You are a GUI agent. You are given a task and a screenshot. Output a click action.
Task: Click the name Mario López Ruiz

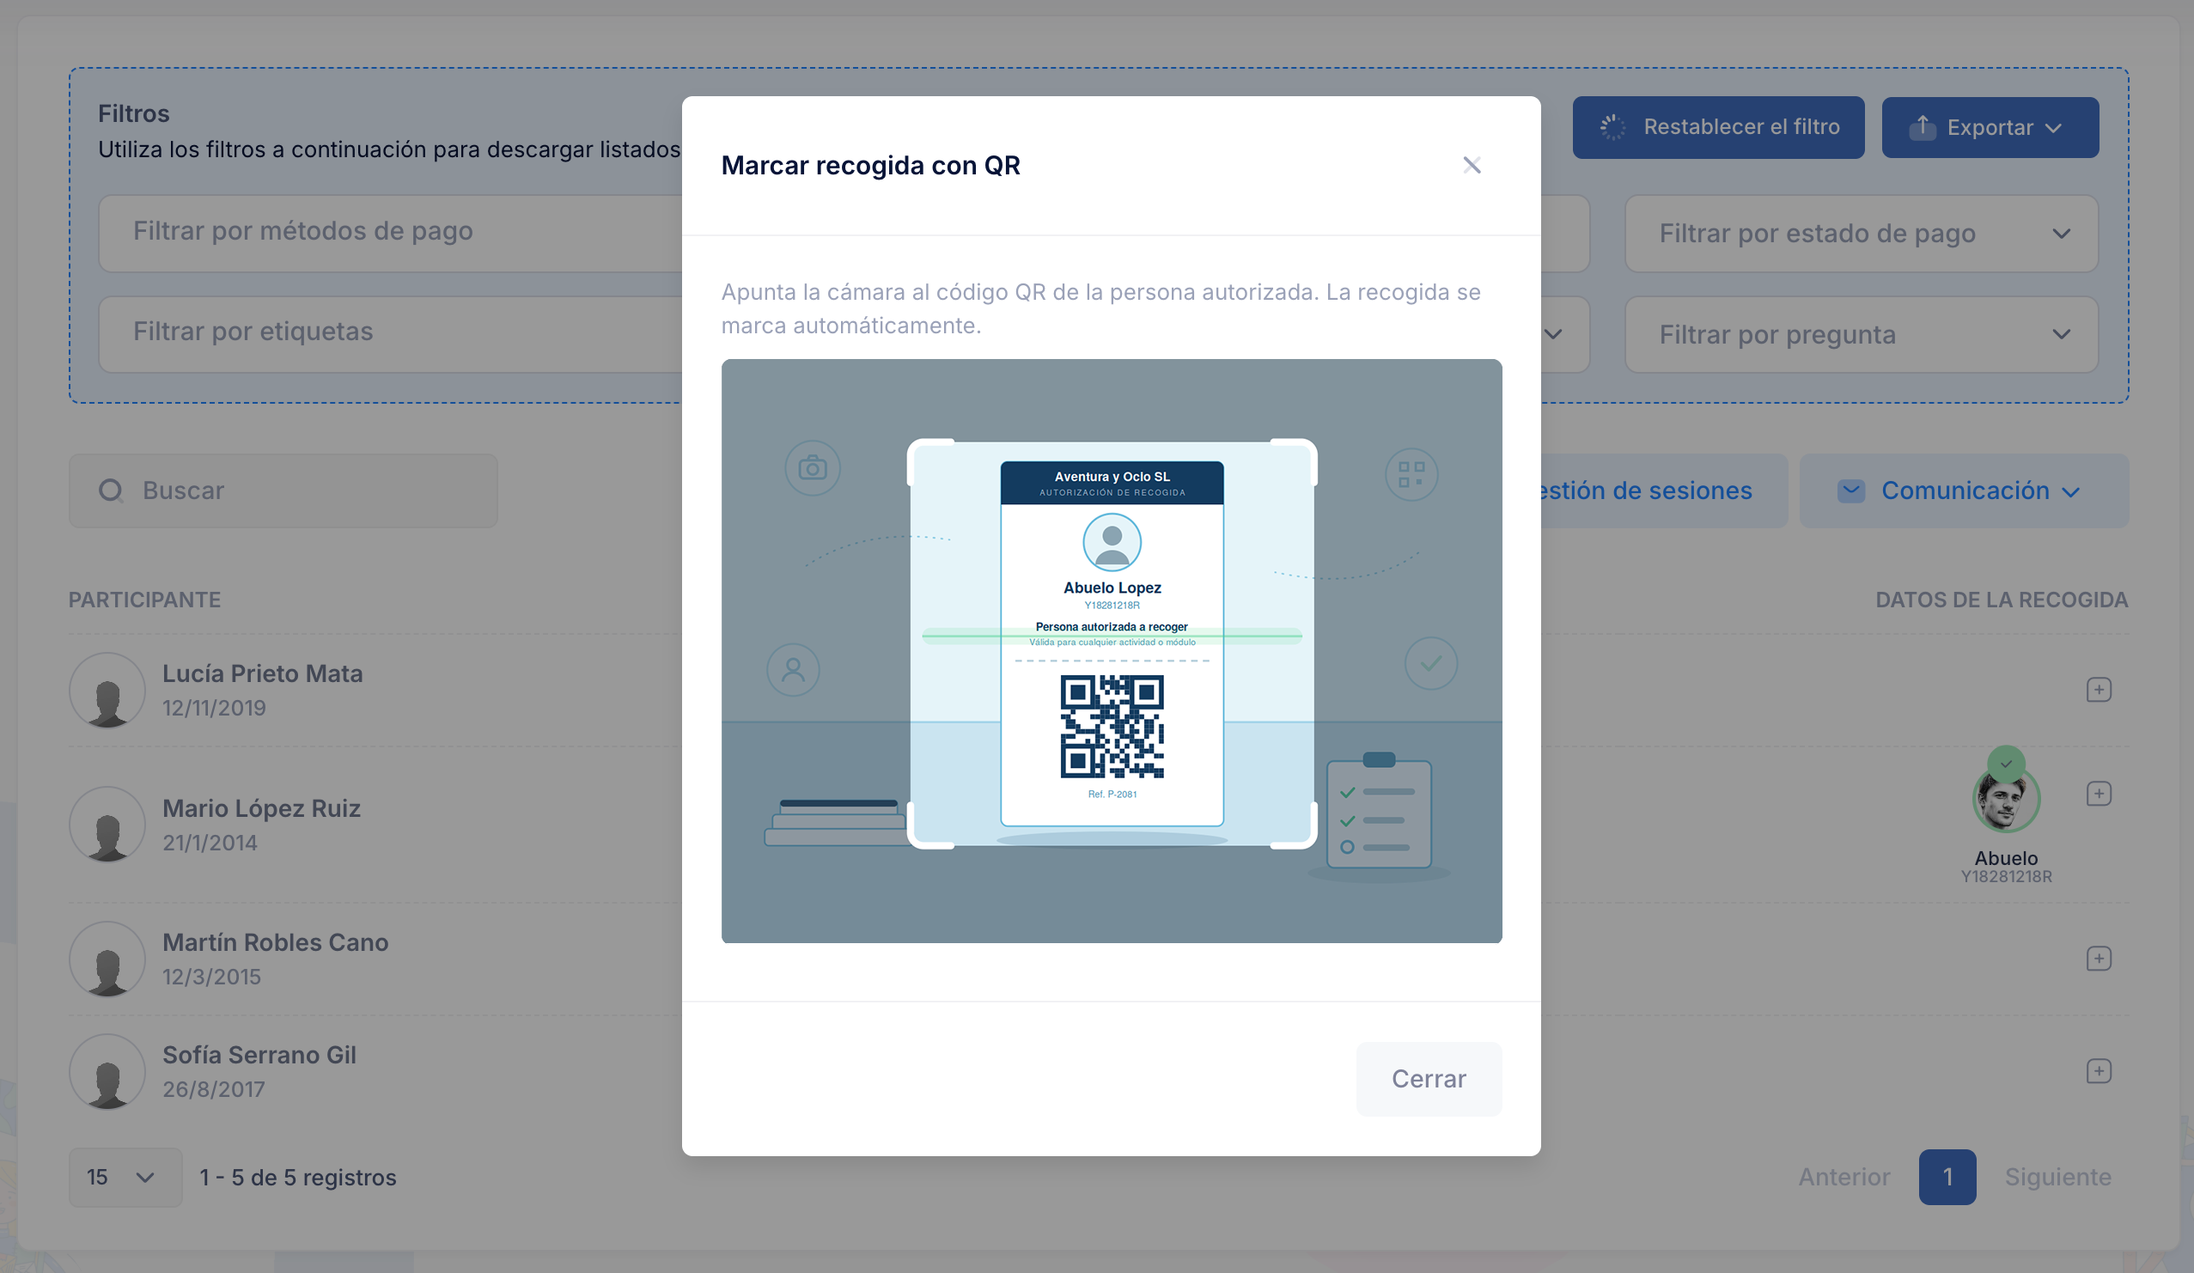pos(261,809)
